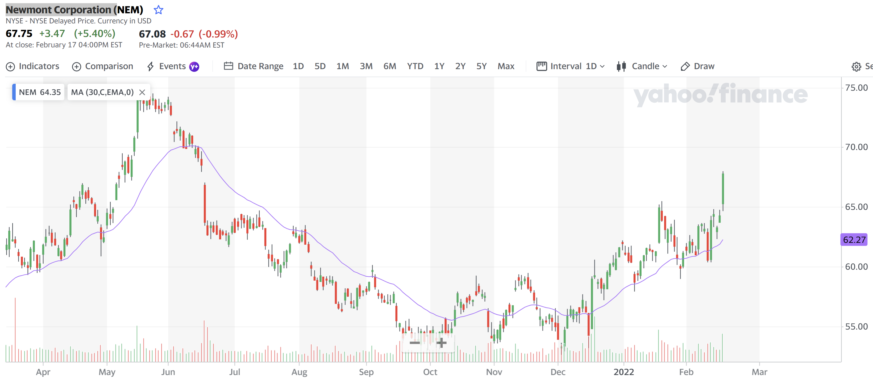Screen dimensions: 873x387
Task: Click the pre-market price 67.08
Action: point(152,34)
